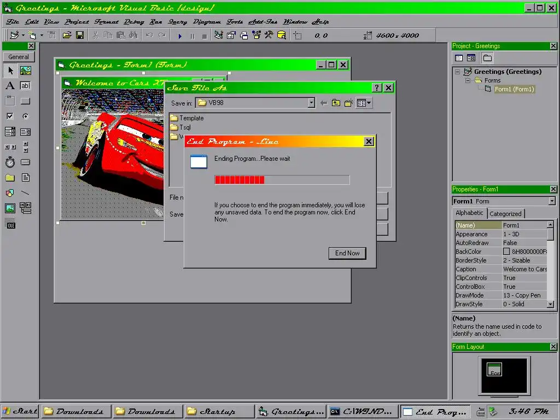Select the OptionButton control in the toolbox

point(25,116)
